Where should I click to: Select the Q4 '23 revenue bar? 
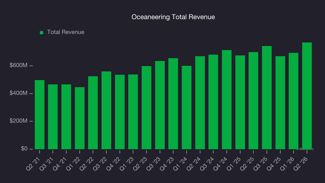tap(173, 104)
